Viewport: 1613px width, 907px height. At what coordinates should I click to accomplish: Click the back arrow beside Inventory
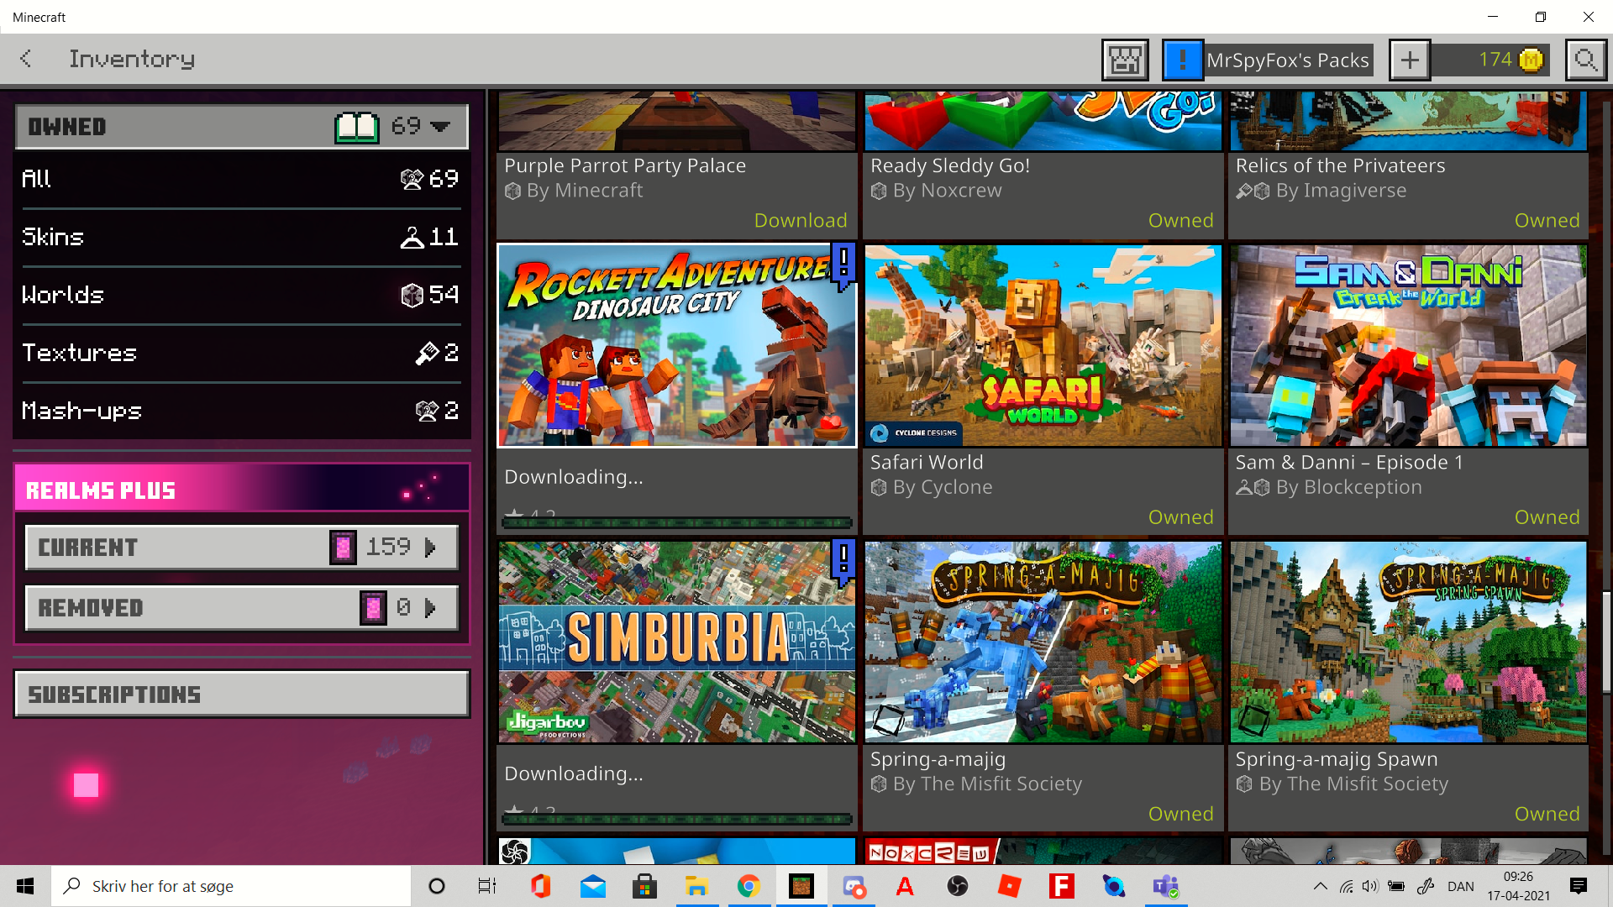pos(26,59)
